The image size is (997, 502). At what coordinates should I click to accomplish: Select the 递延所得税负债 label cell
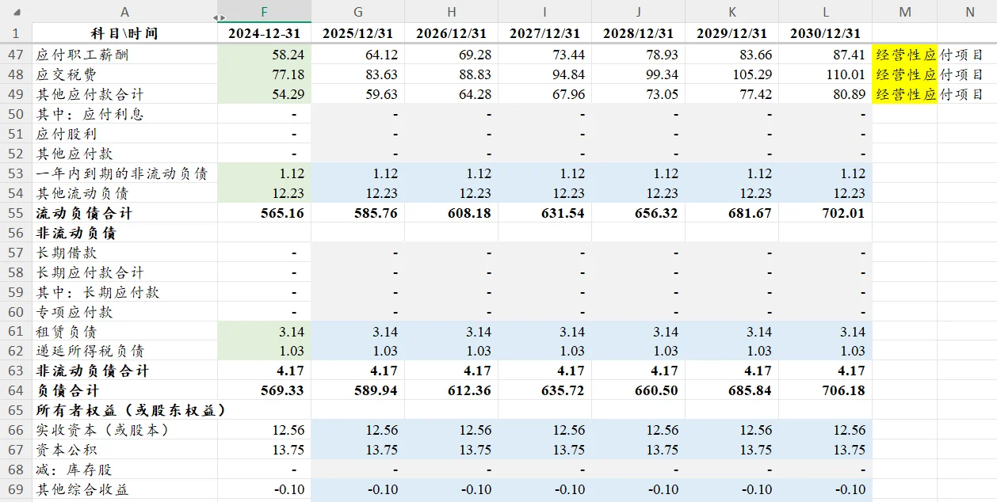(x=124, y=351)
